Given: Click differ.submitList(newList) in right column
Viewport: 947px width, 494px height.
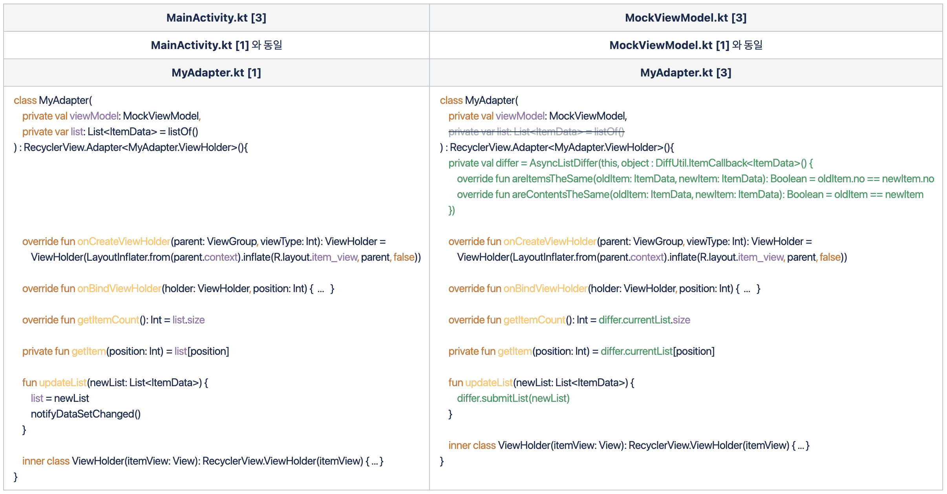Looking at the screenshot, I should pos(513,398).
